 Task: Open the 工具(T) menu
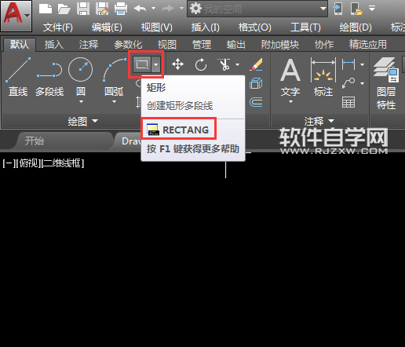(x=305, y=27)
